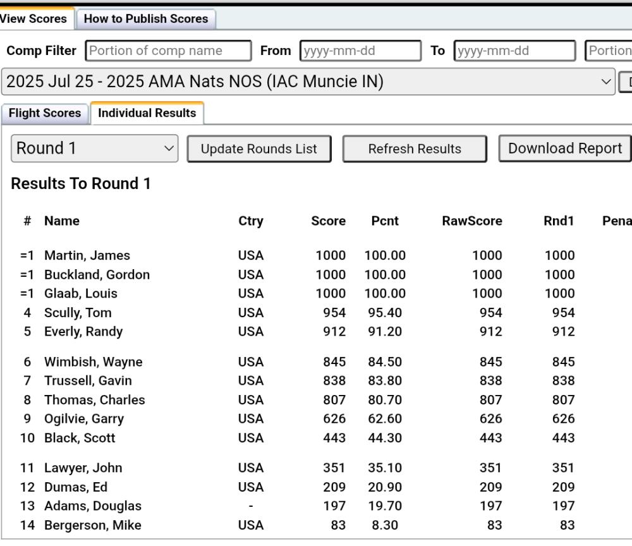Open the Round 1 dropdown
This screenshot has height=546, width=632.
point(94,149)
